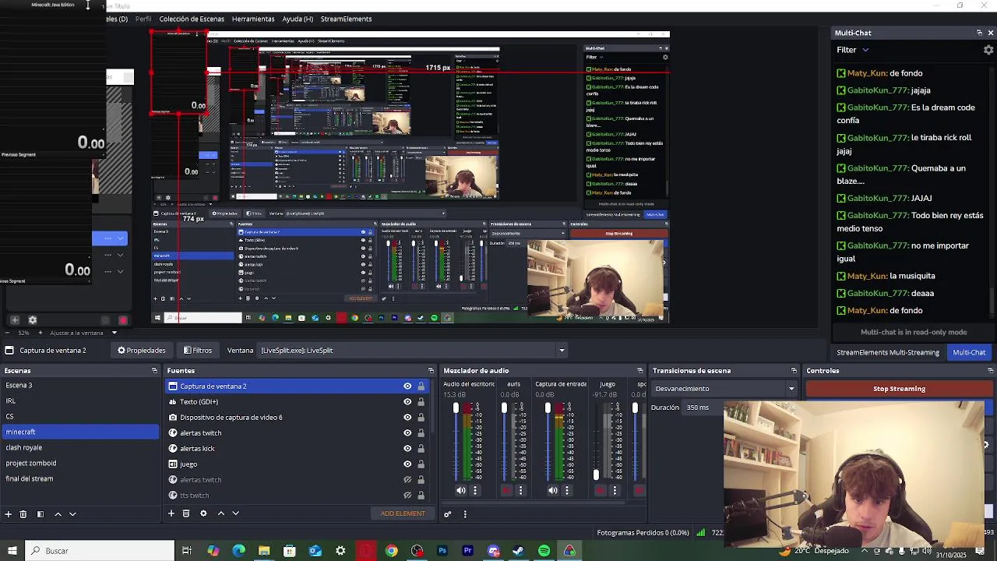Pop out the Multi-Chat dock
This screenshot has height=561, width=997.
979,33
